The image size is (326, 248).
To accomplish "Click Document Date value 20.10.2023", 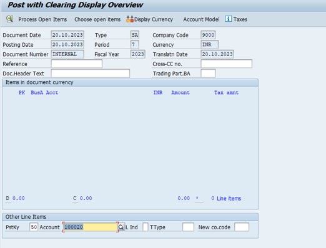I will tap(67, 35).
